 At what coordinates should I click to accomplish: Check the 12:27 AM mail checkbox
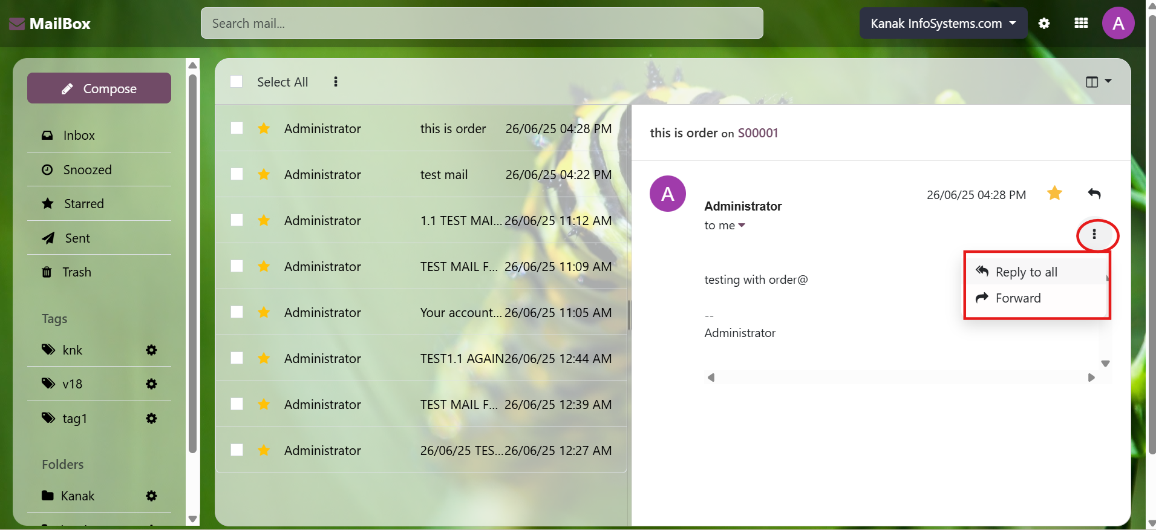coord(237,450)
